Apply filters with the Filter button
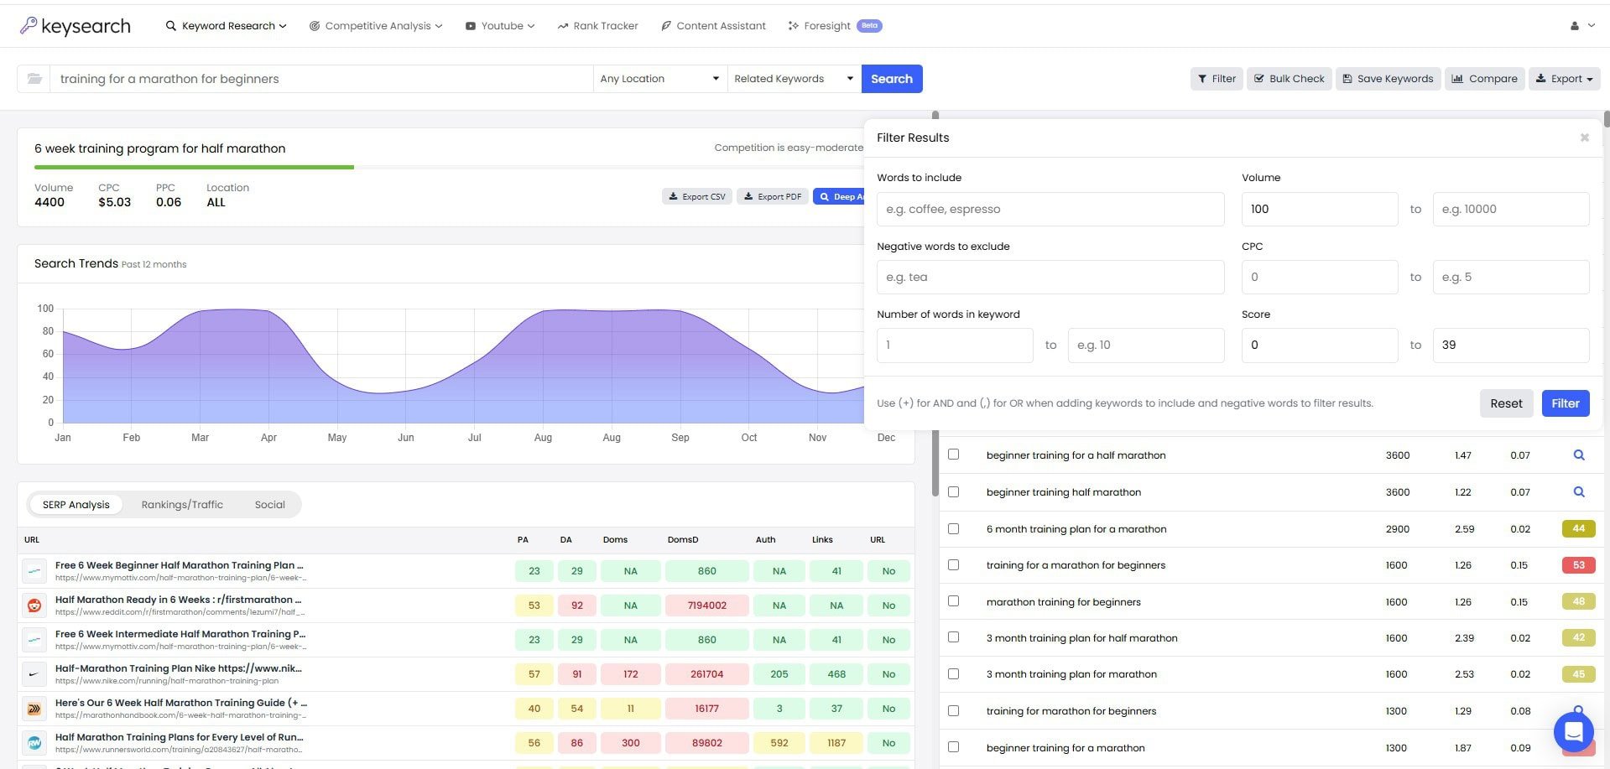Viewport: 1610px width, 769px height. pos(1565,403)
